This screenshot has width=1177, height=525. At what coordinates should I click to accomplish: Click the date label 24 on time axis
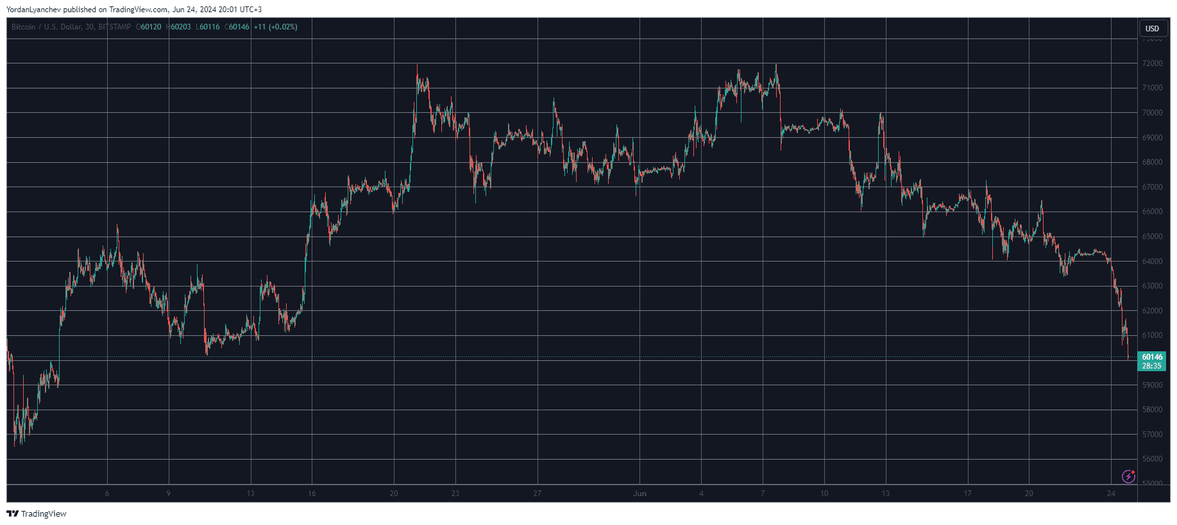[1111, 494]
